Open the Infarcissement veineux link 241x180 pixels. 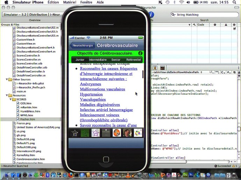coord(100,115)
